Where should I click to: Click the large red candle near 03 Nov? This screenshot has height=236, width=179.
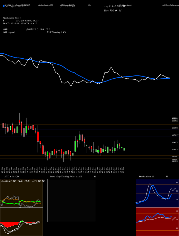coord(38,136)
